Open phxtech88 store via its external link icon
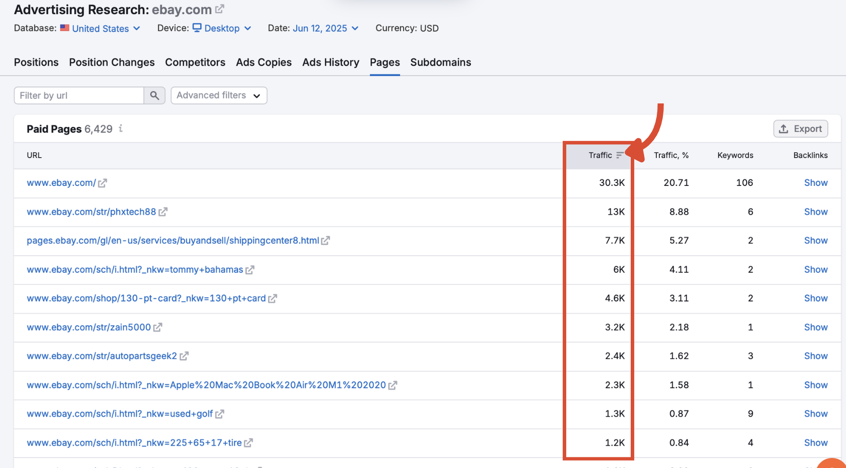The height and width of the screenshot is (468, 846). (x=163, y=211)
